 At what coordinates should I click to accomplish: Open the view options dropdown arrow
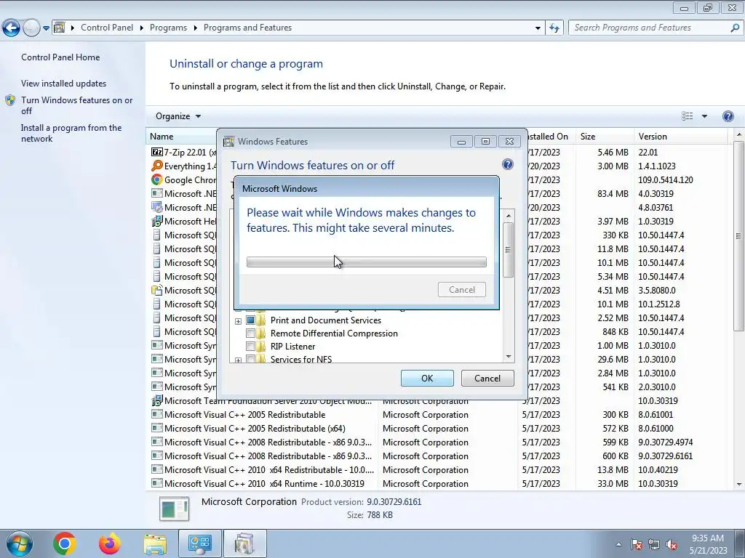click(x=704, y=116)
